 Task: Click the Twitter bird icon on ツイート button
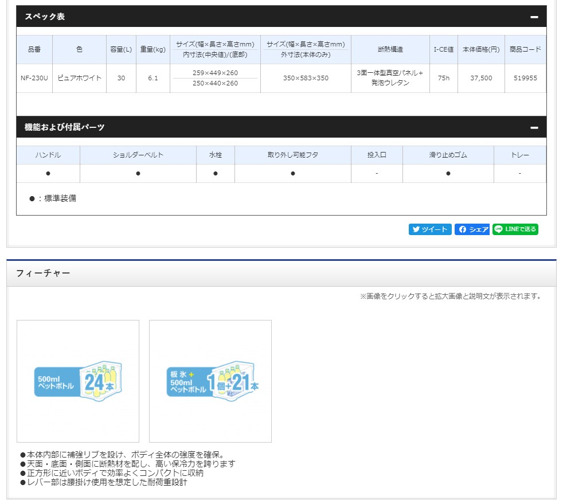[x=416, y=229]
